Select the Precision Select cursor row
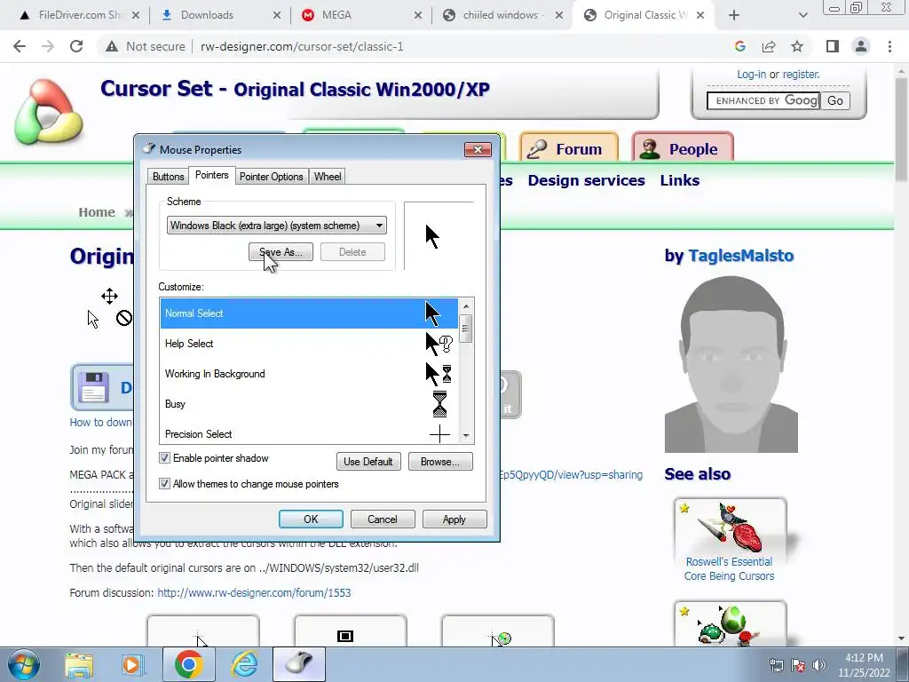909x682 pixels. coord(309,432)
